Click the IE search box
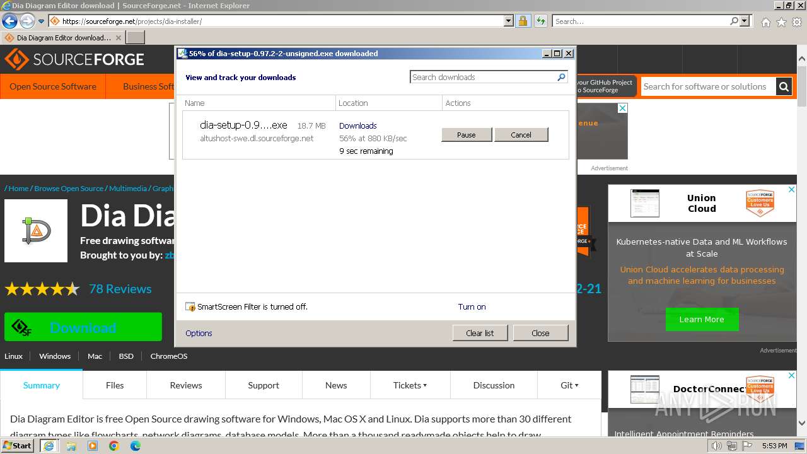Image resolution: width=807 pixels, height=454 pixels. pos(641,21)
